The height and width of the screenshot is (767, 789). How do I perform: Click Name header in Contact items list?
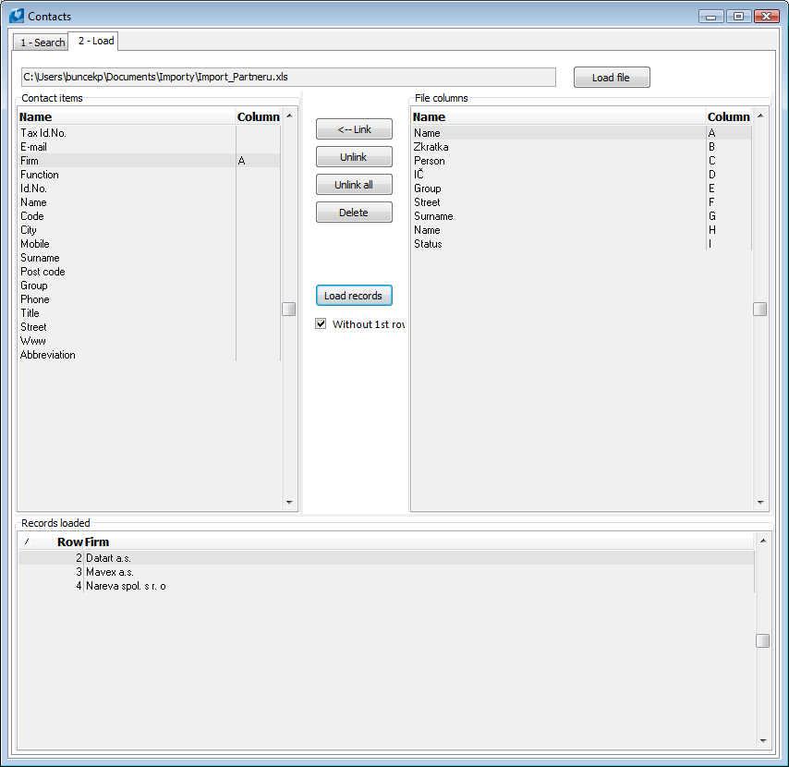(127, 116)
